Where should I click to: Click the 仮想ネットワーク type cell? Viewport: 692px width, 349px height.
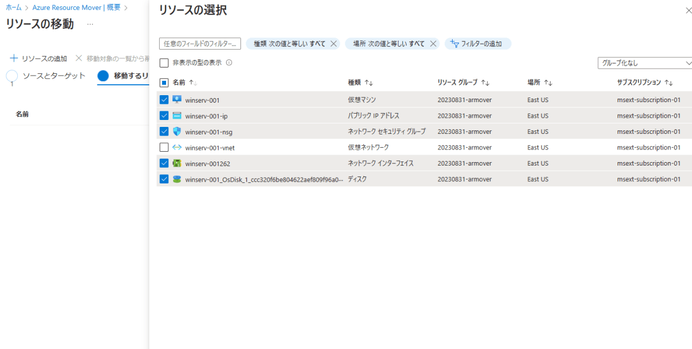click(x=368, y=148)
